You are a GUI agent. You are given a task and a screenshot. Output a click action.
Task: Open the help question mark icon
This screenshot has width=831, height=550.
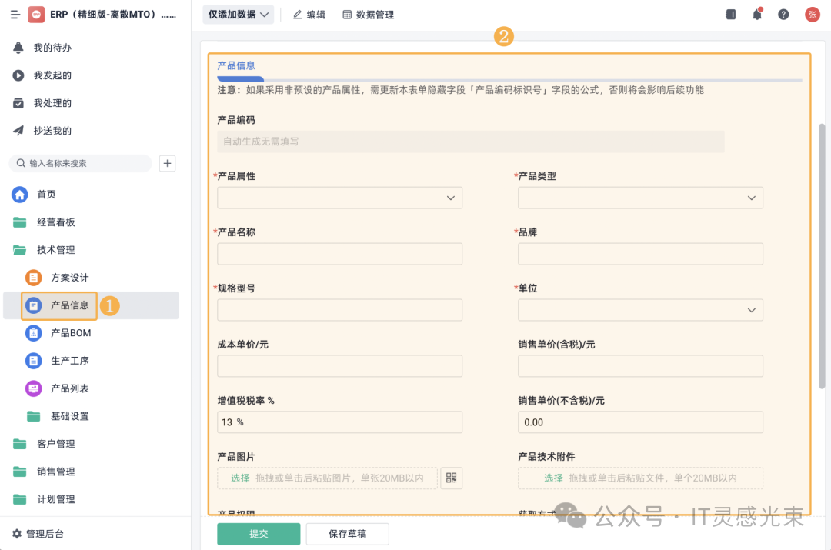pos(783,15)
